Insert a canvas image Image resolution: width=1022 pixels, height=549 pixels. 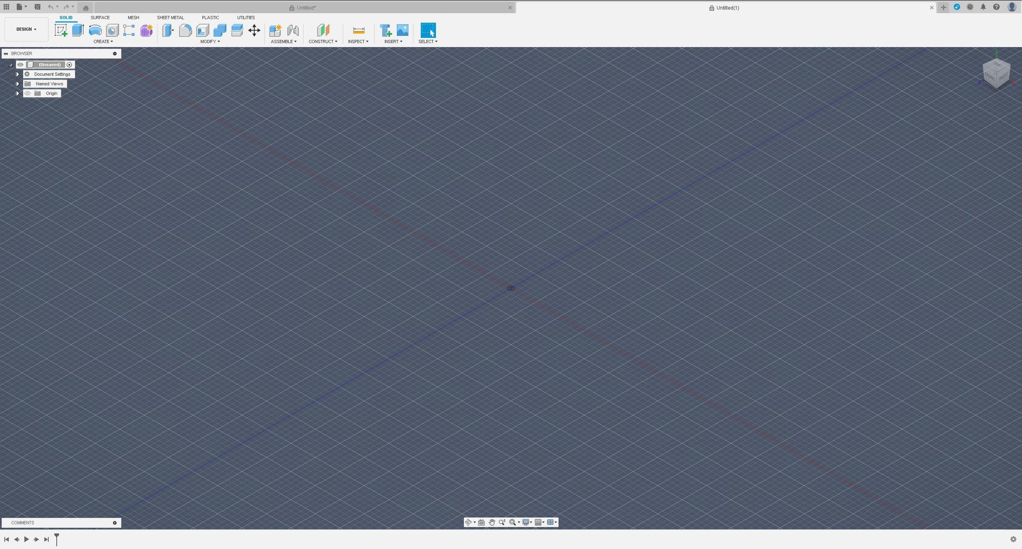point(402,30)
